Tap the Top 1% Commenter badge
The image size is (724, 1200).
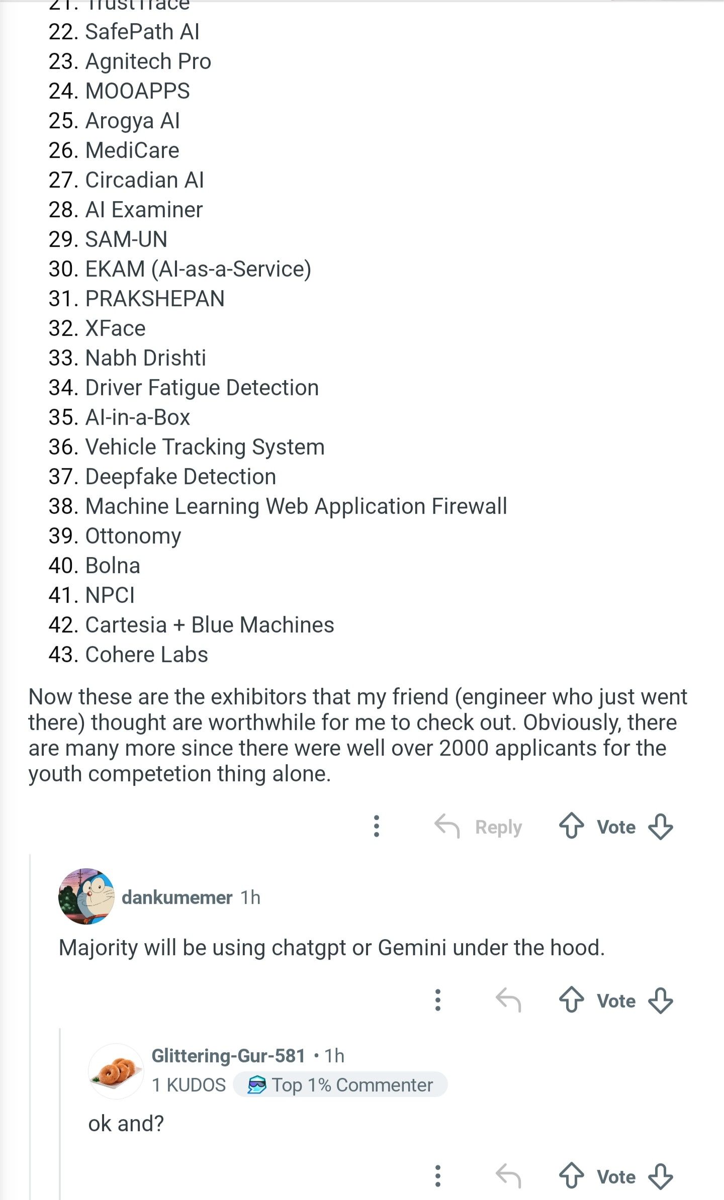click(340, 1085)
